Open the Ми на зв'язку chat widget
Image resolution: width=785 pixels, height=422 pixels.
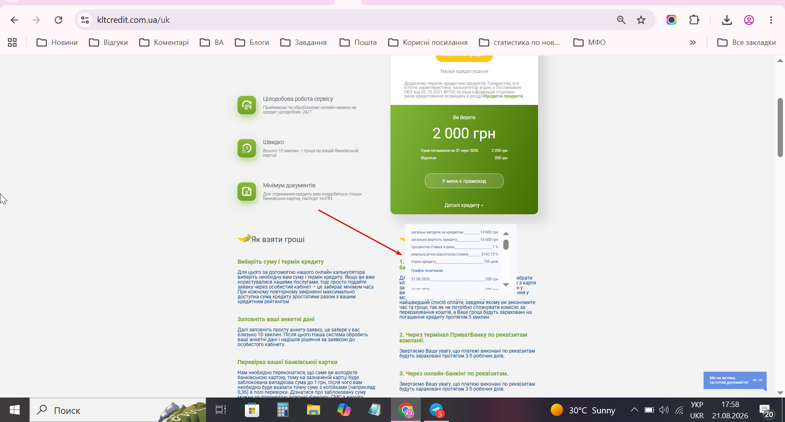pos(735,380)
